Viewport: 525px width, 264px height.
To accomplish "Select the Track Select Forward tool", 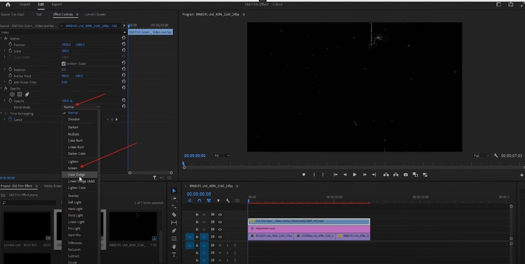I will [174, 198].
